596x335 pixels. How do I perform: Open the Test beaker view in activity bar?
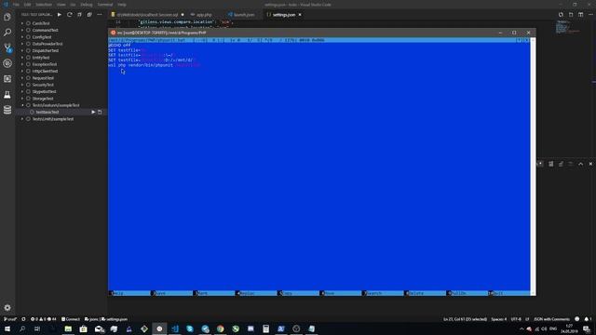(7, 95)
